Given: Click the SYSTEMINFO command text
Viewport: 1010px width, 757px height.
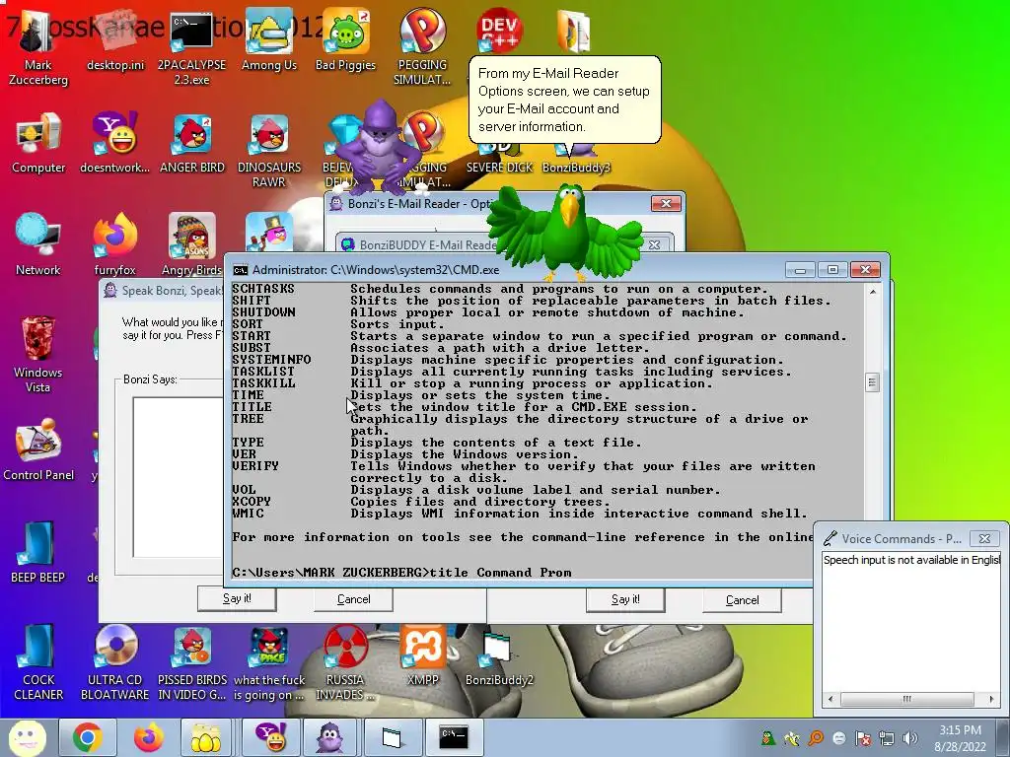Looking at the screenshot, I should tap(271, 360).
